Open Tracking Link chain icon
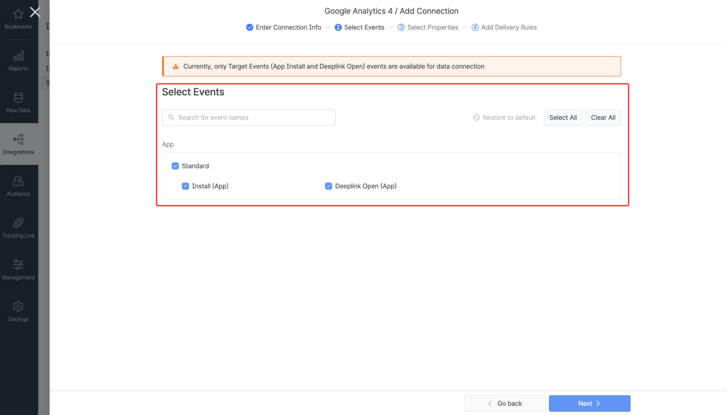The image size is (727, 415). pyautogui.click(x=18, y=223)
